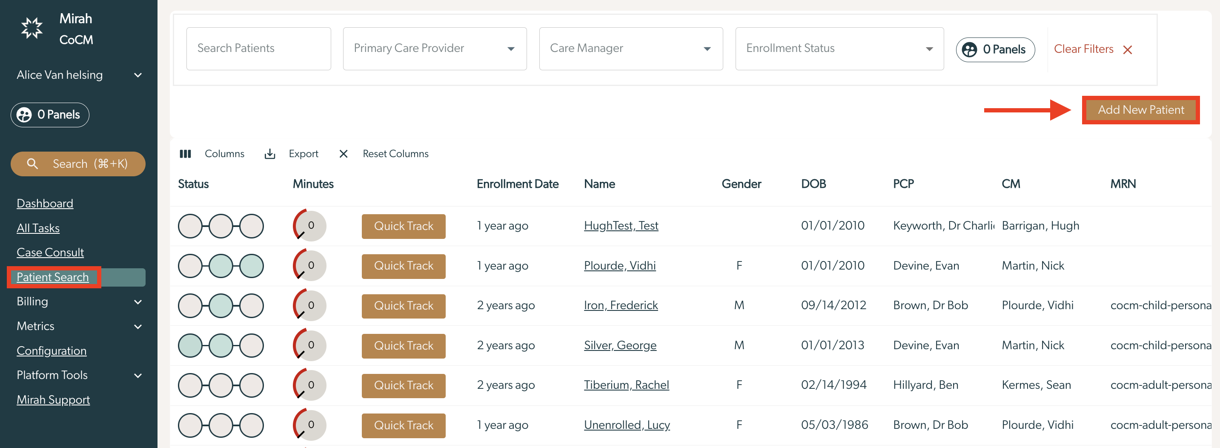Click the minutes gauge for Unenrolled, Lucy
Viewport: 1220px width, 448px height.
coord(309,425)
